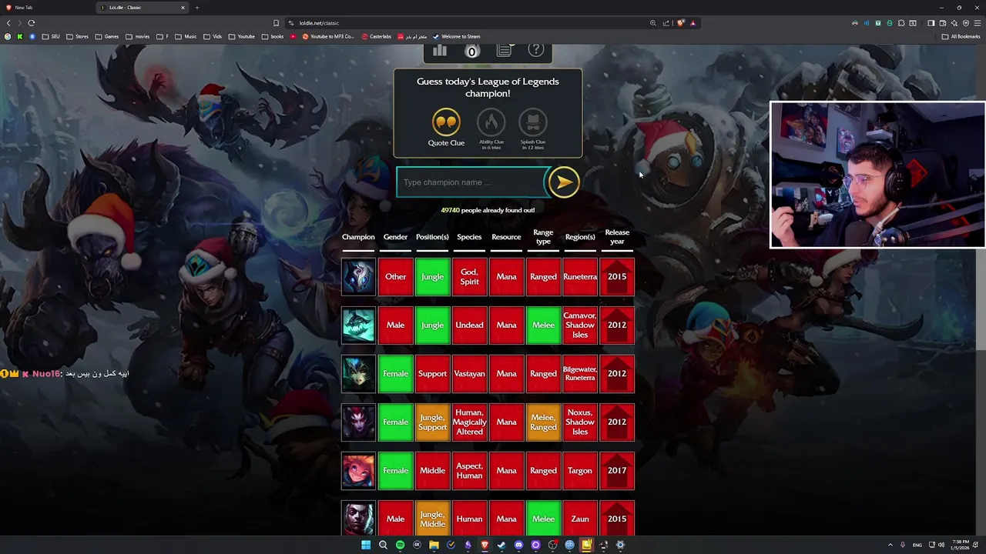Open the Brave Rewards triangle icon
Viewport: 986px width, 554px height.
pos(693,23)
